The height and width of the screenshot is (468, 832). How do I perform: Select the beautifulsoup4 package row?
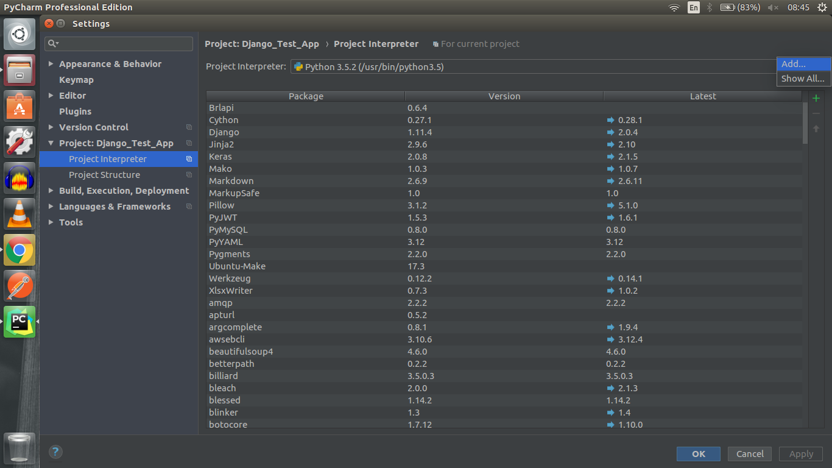[x=504, y=352]
